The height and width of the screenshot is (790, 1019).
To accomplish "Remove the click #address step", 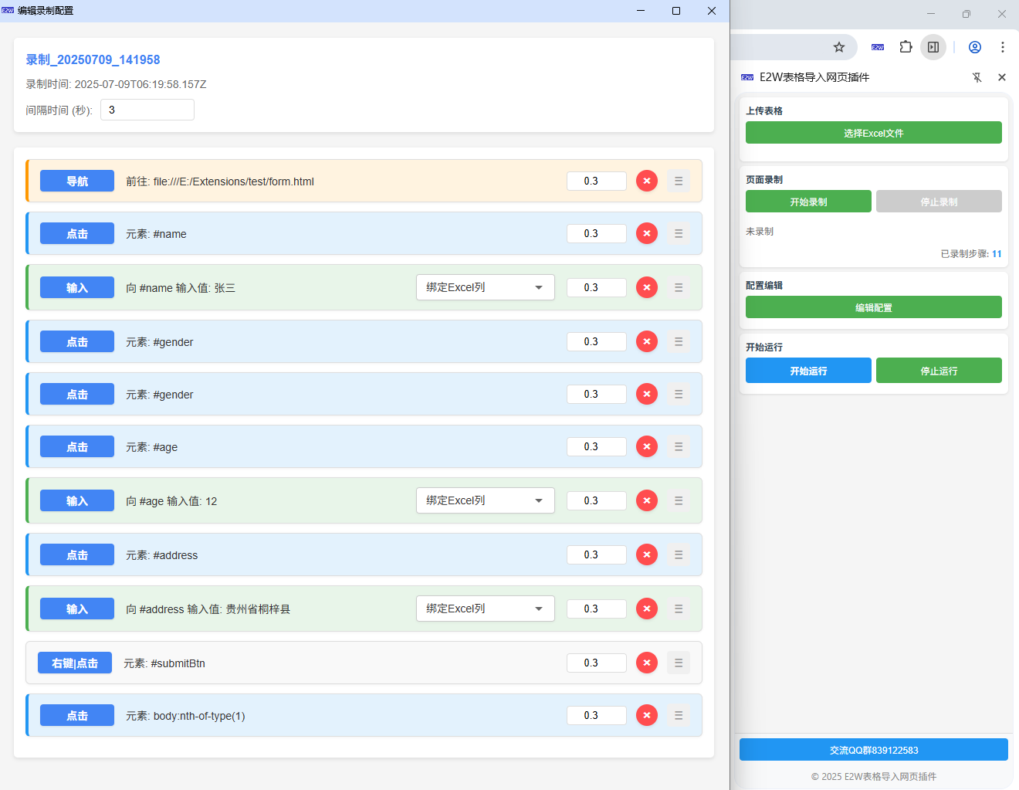I will pyautogui.click(x=647, y=554).
